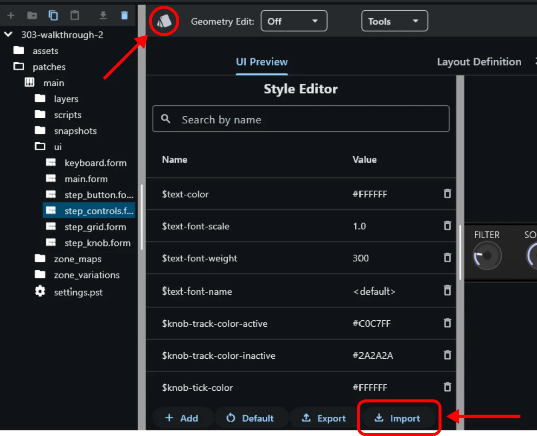Click the copy icon in file toolbar

point(53,16)
